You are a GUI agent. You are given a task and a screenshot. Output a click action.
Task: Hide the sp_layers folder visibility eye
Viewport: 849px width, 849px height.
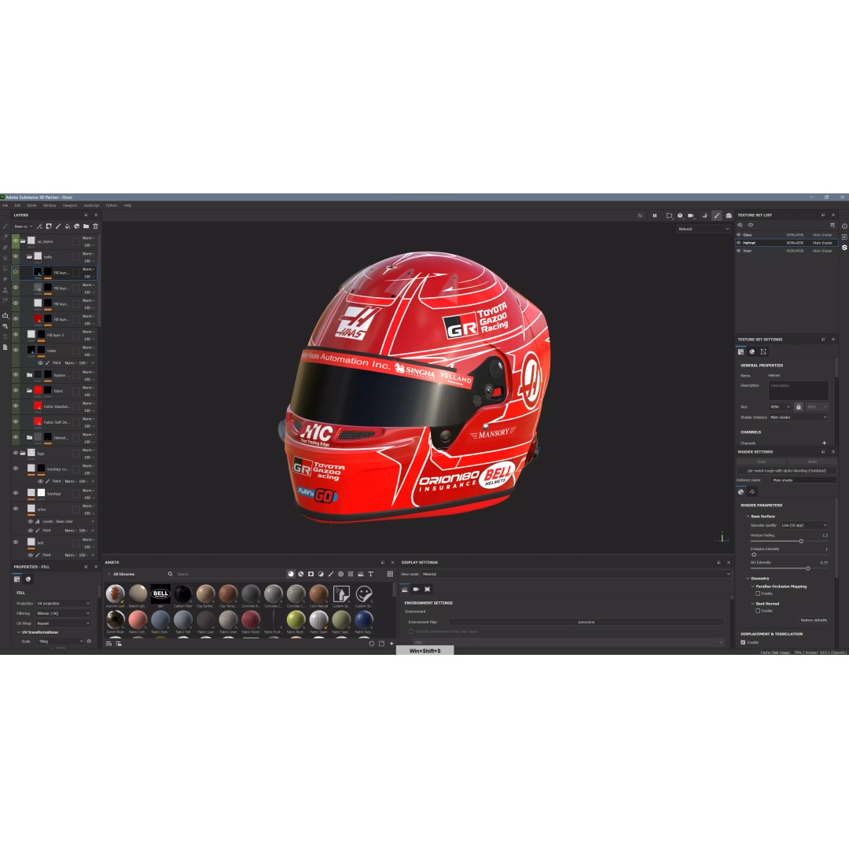16,241
